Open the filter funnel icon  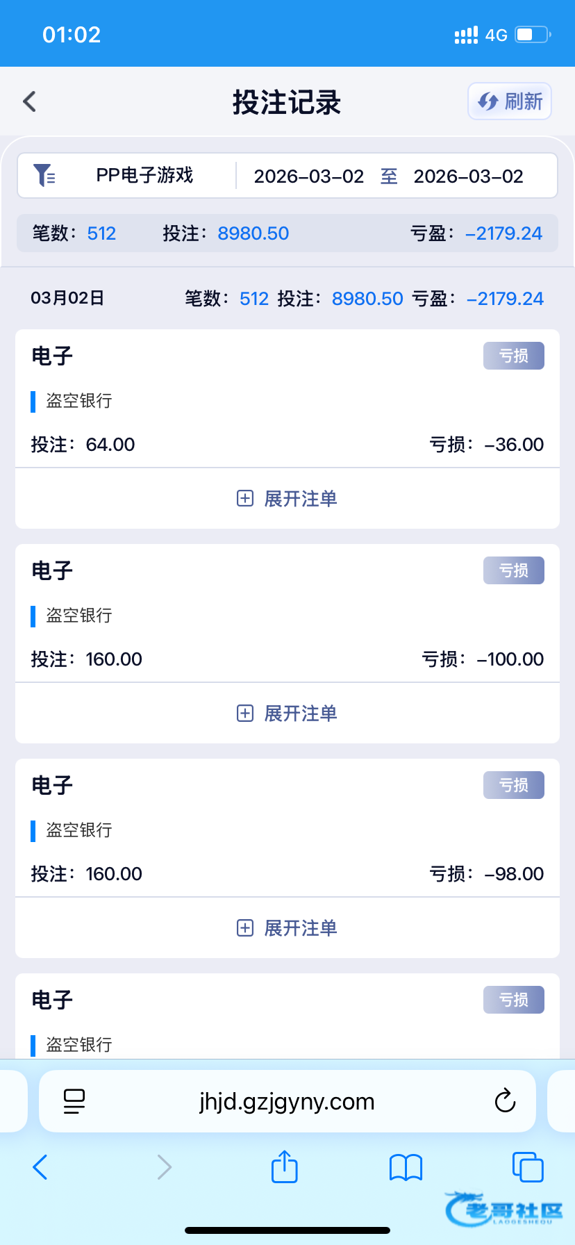(x=44, y=176)
